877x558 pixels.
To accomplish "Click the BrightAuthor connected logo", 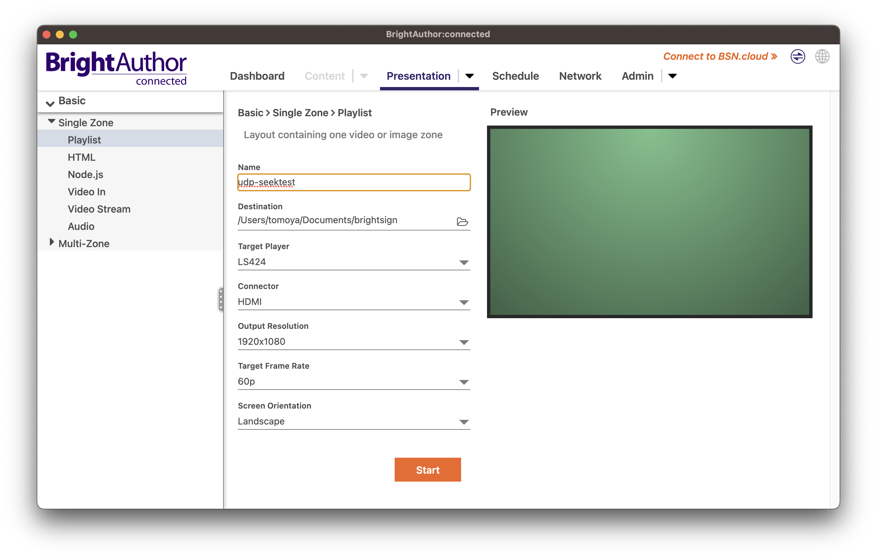I will coord(116,68).
